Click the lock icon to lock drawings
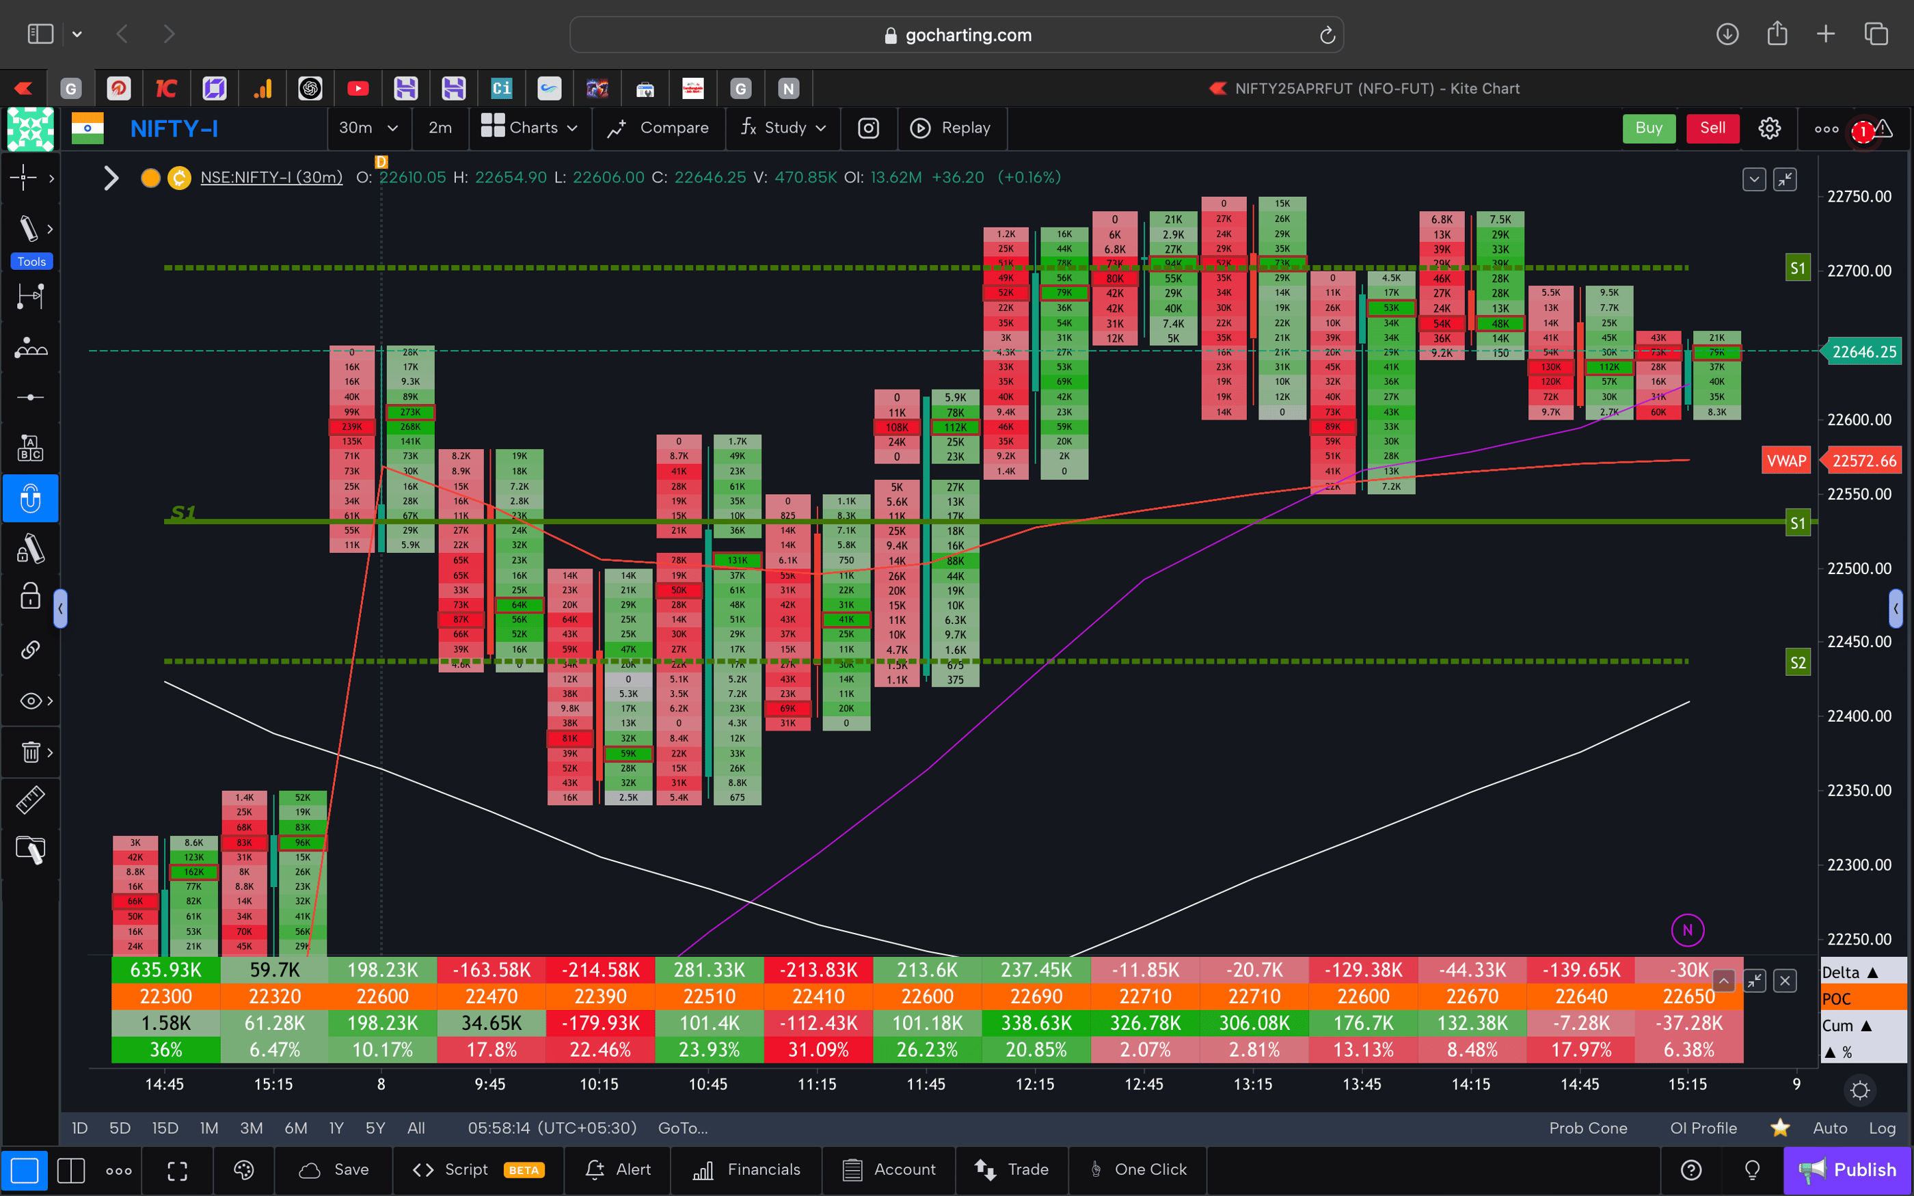The width and height of the screenshot is (1914, 1196). point(29,597)
